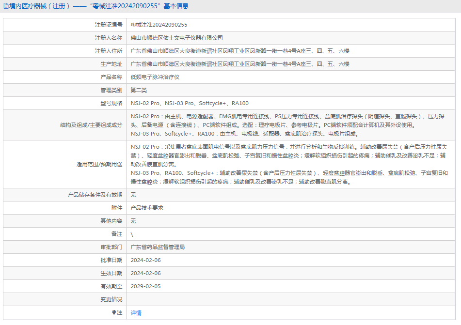Click the 产品名称 label

[x=111, y=77]
